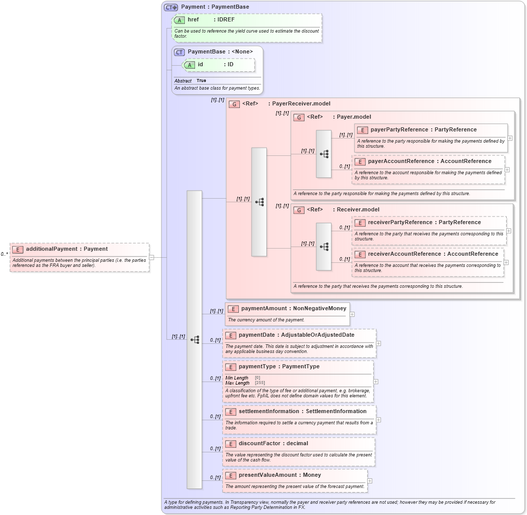Click the E icon of settlementInformation element

[231, 411]
